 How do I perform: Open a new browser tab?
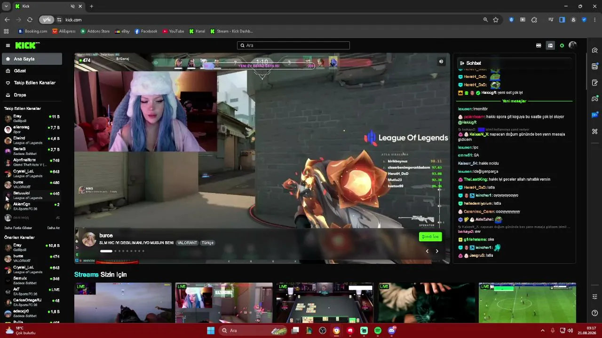pyautogui.click(x=91, y=6)
